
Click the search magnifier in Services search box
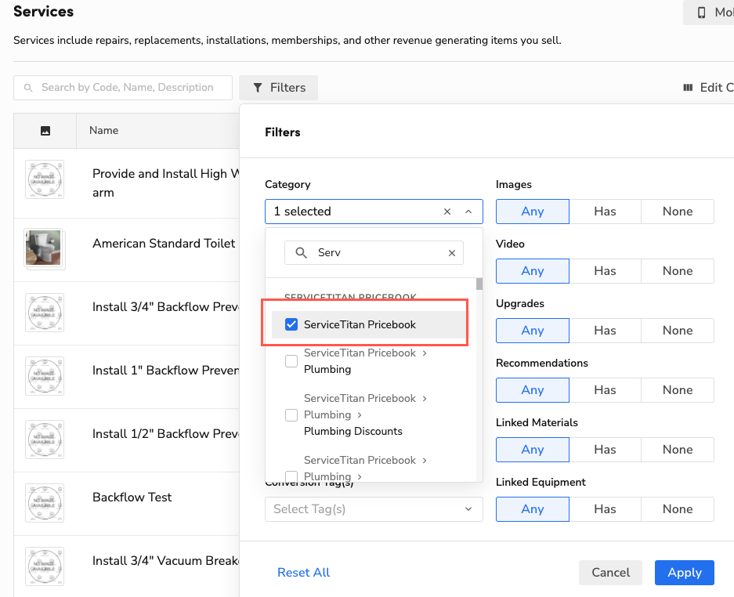28,88
